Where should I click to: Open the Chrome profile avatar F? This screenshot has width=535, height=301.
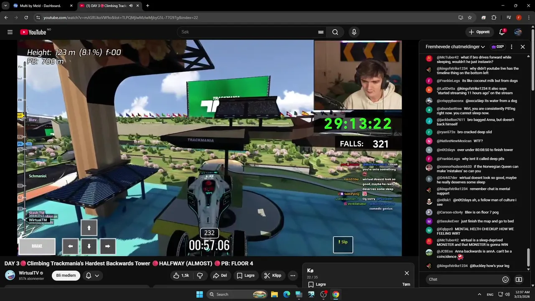[519, 18]
